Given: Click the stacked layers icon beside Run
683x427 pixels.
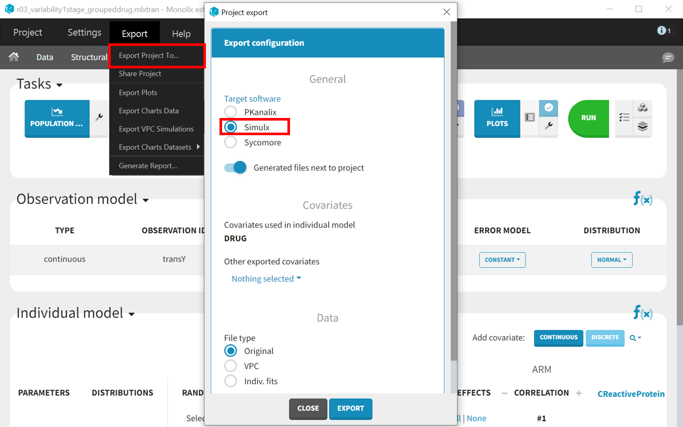Looking at the screenshot, I should click(x=643, y=126).
